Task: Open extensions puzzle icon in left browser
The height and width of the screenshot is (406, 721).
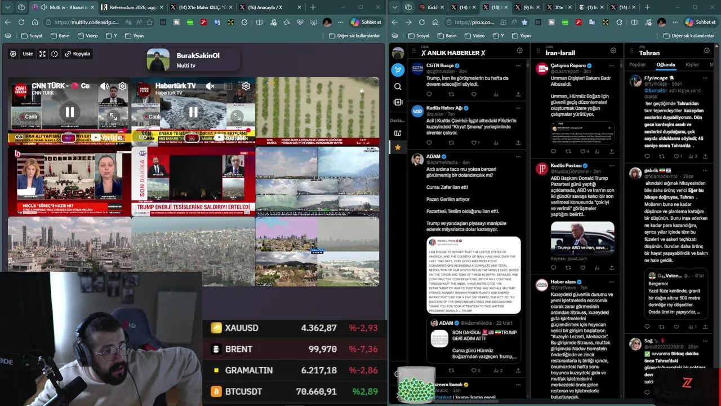Action: 244,22
